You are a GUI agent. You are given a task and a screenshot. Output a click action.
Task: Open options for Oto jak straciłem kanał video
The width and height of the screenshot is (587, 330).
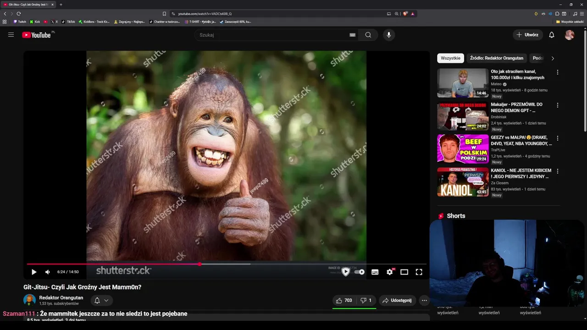coord(558,72)
